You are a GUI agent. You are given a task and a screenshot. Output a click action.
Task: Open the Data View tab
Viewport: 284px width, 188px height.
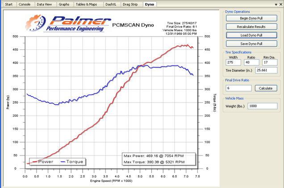(44, 4)
